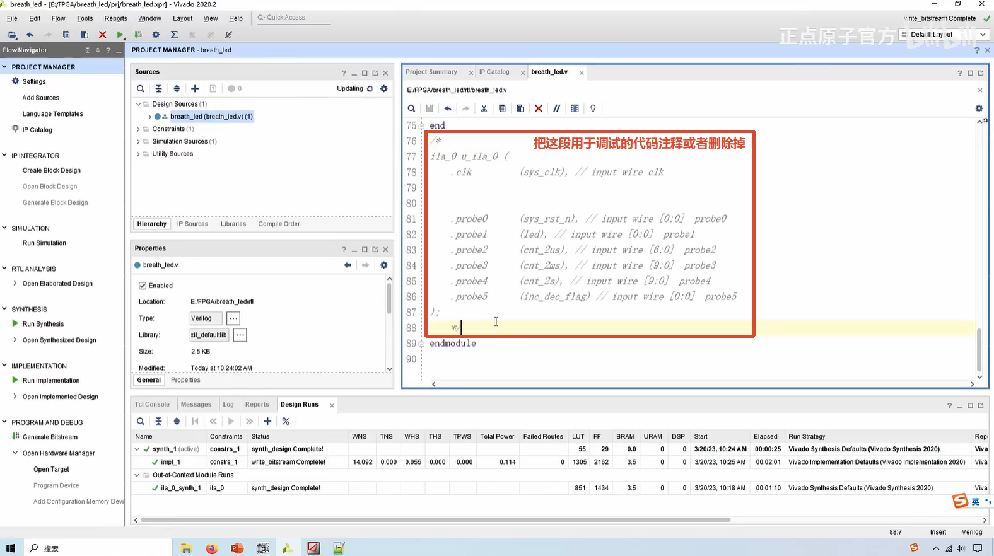Toggle line comments with the // icon

(x=556, y=108)
